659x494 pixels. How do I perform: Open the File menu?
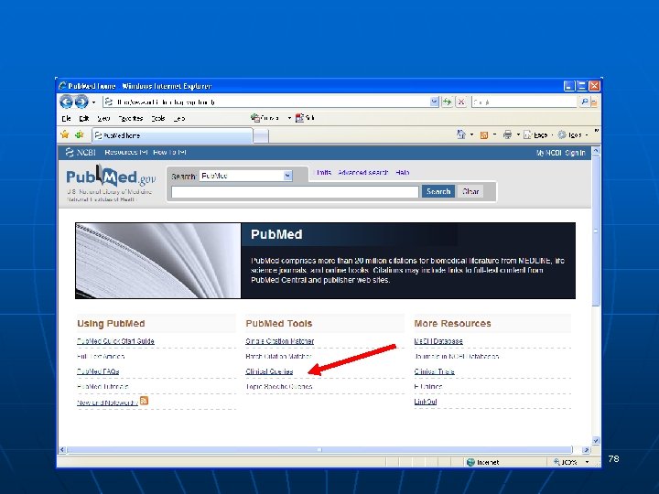pos(66,118)
